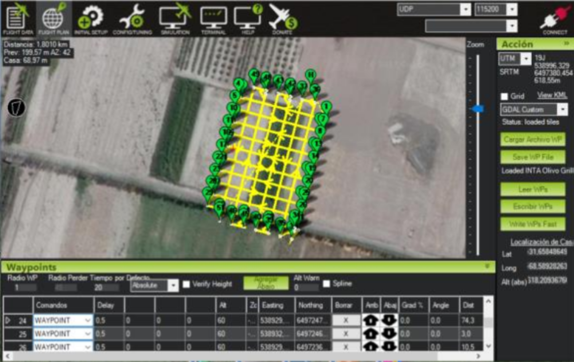The height and width of the screenshot is (362, 574).
Task: Open the Help screen
Action: coord(248,19)
